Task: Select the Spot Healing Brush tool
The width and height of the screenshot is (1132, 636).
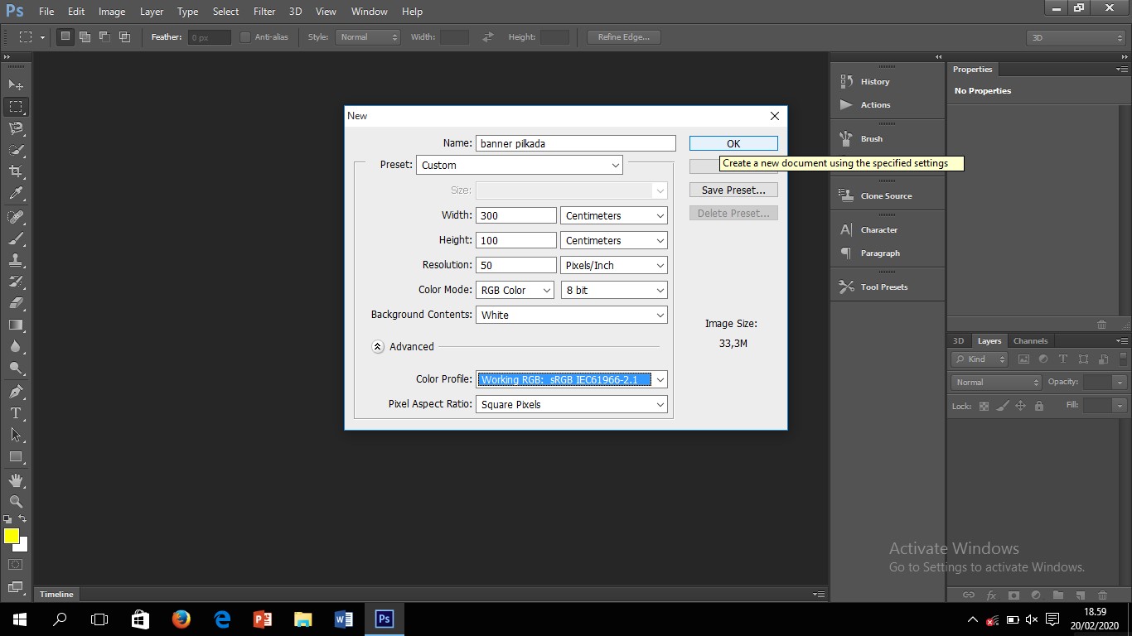Action: (x=16, y=217)
